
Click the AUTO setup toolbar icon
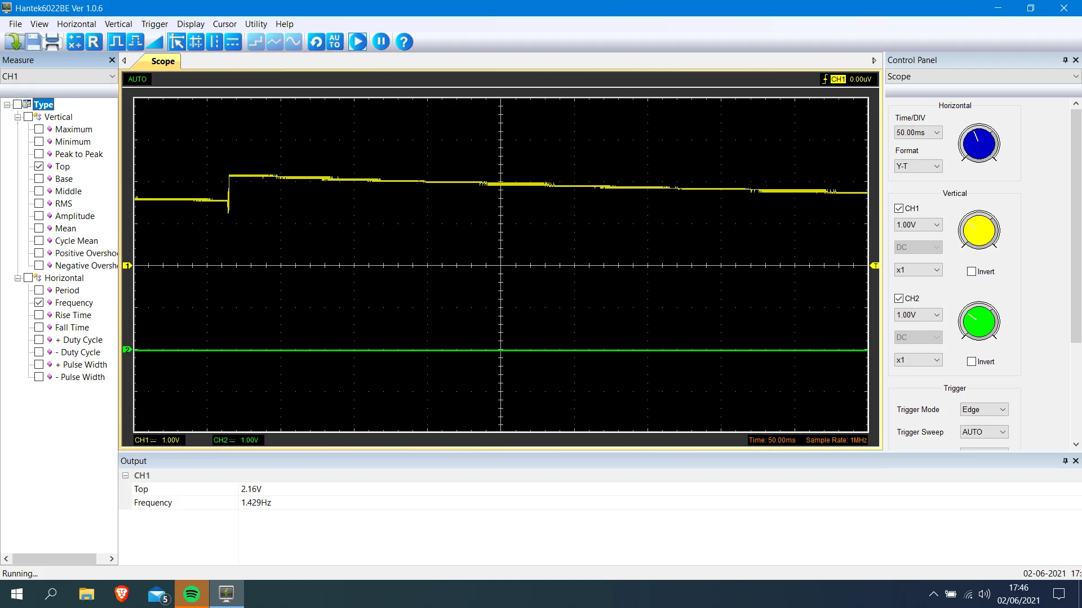point(335,42)
